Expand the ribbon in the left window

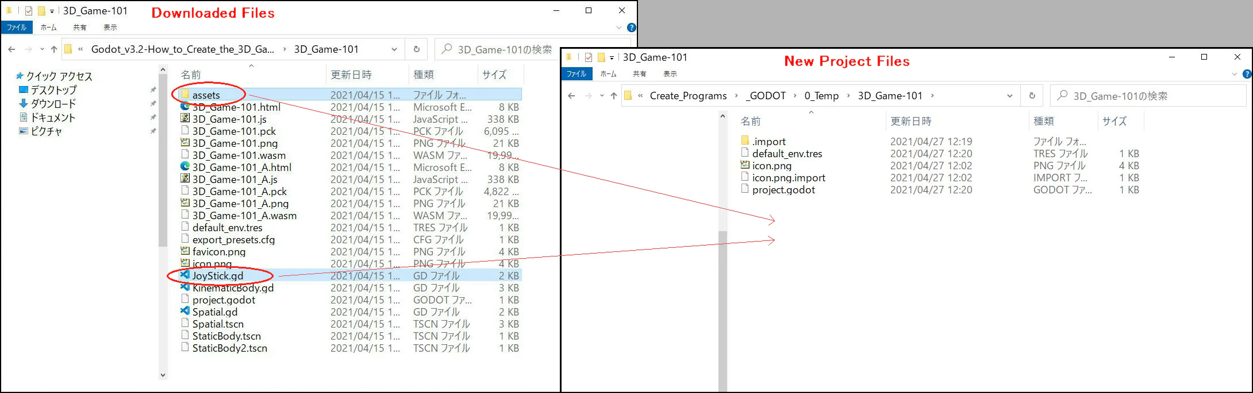tap(618, 28)
